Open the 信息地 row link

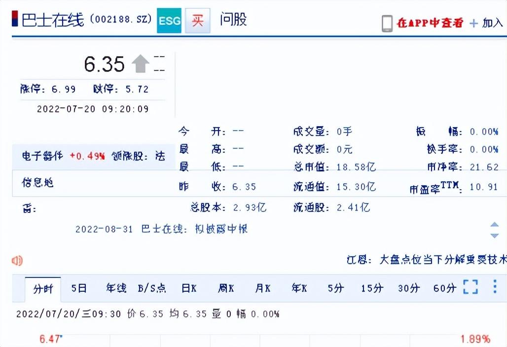point(37,183)
